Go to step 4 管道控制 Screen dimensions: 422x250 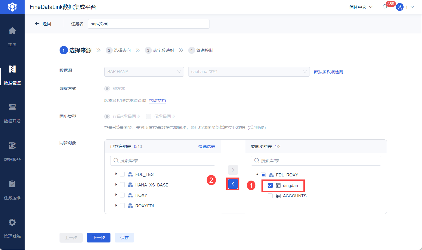pyautogui.click(x=201, y=50)
